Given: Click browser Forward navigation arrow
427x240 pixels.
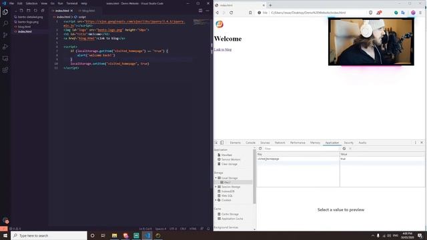Looking at the screenshot, I should (224, 13).
